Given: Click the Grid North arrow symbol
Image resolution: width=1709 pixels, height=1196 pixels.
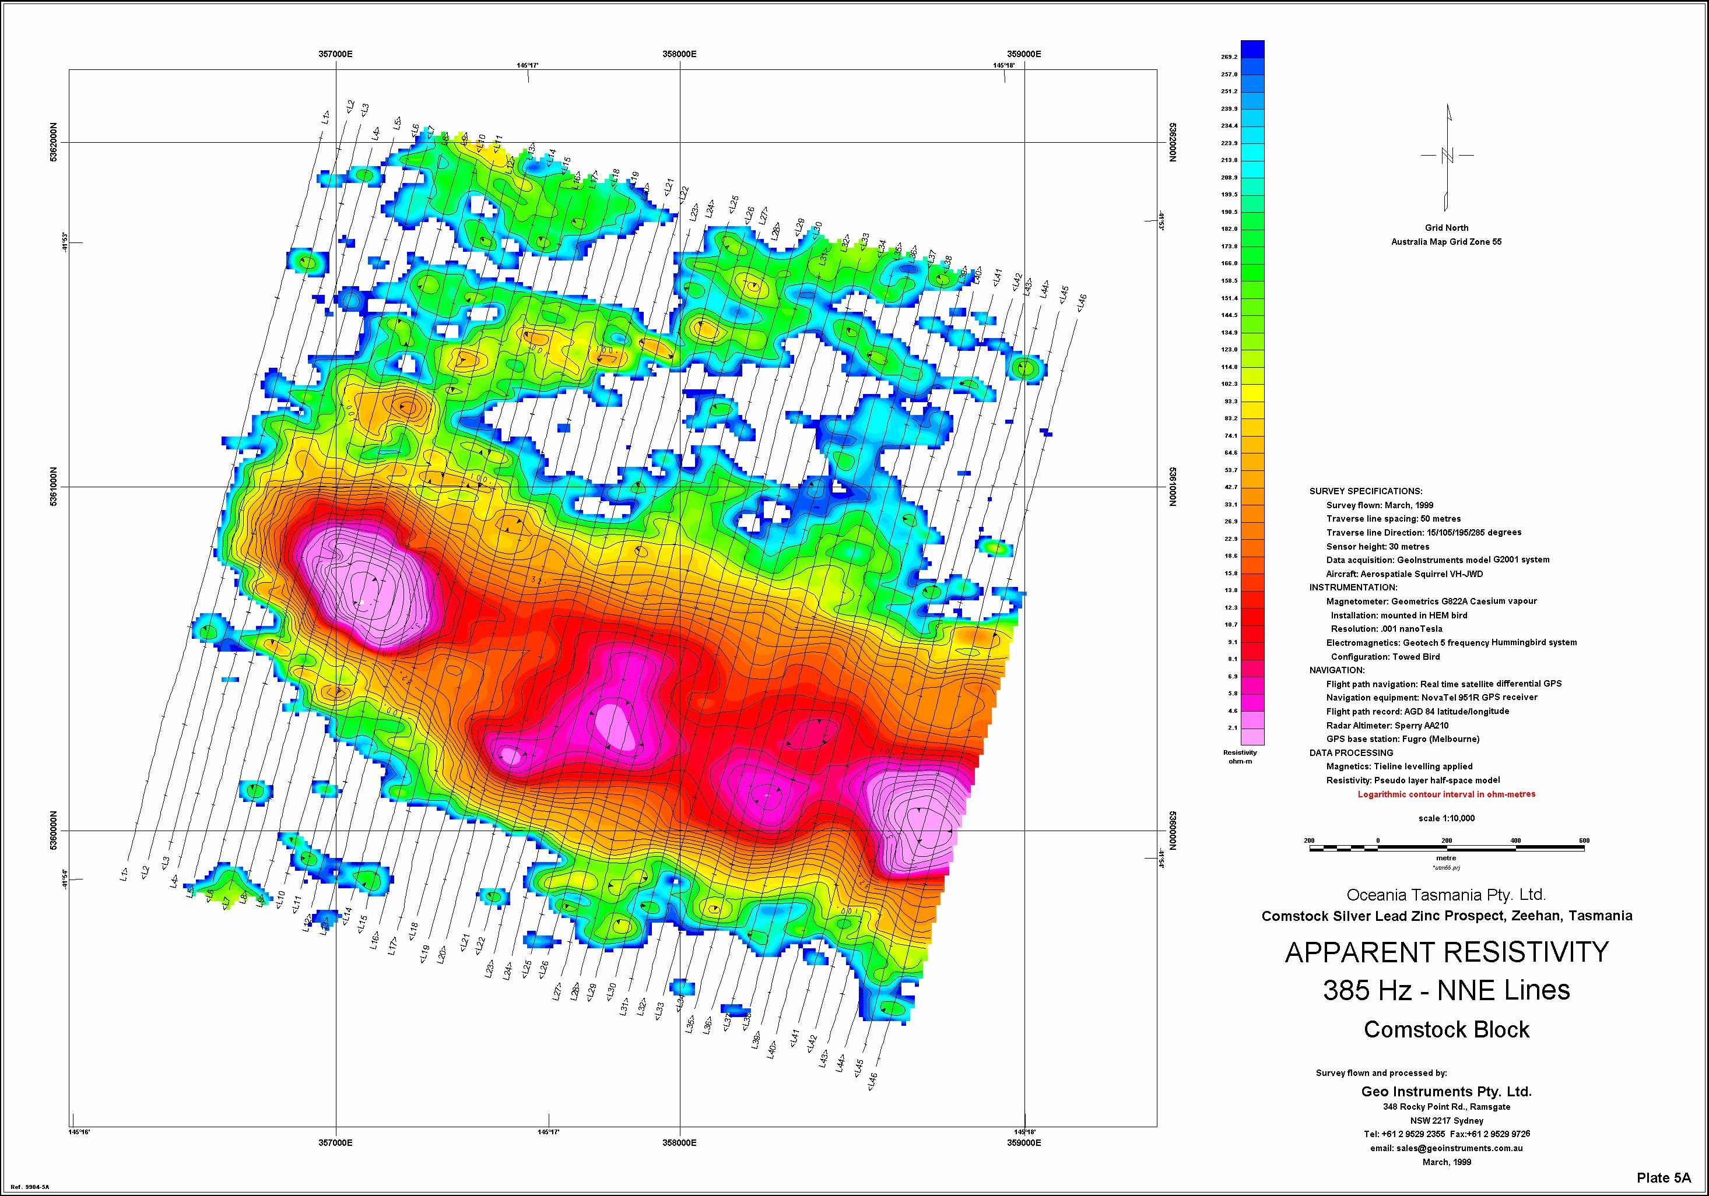Looking at the screenshot, I should pyautogui.click(x=1447, y=156).
